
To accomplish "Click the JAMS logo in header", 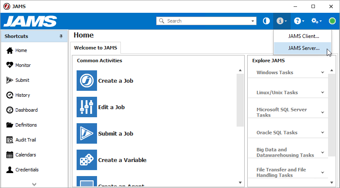I will [30, 21].
